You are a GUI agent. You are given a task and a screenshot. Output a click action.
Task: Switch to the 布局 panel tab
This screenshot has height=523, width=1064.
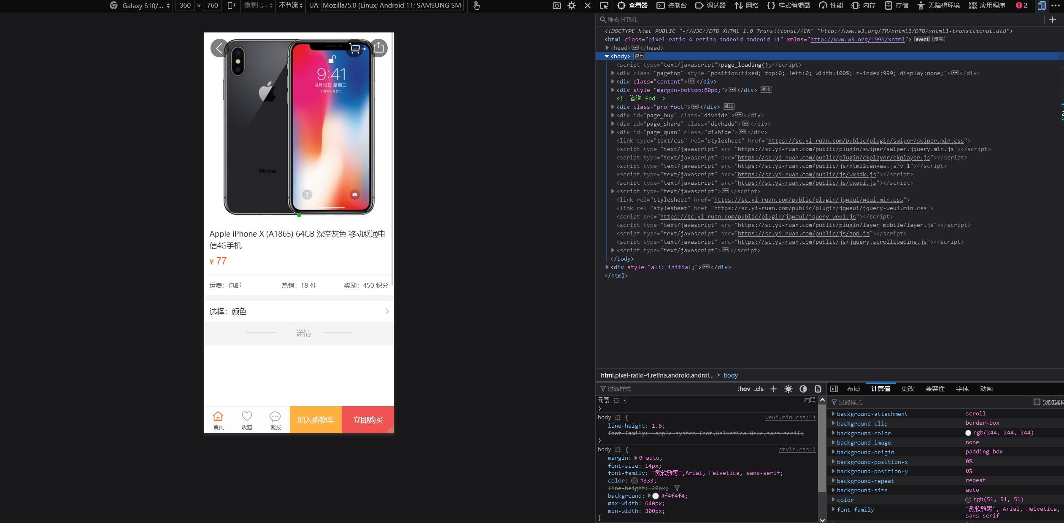point(853,389)
